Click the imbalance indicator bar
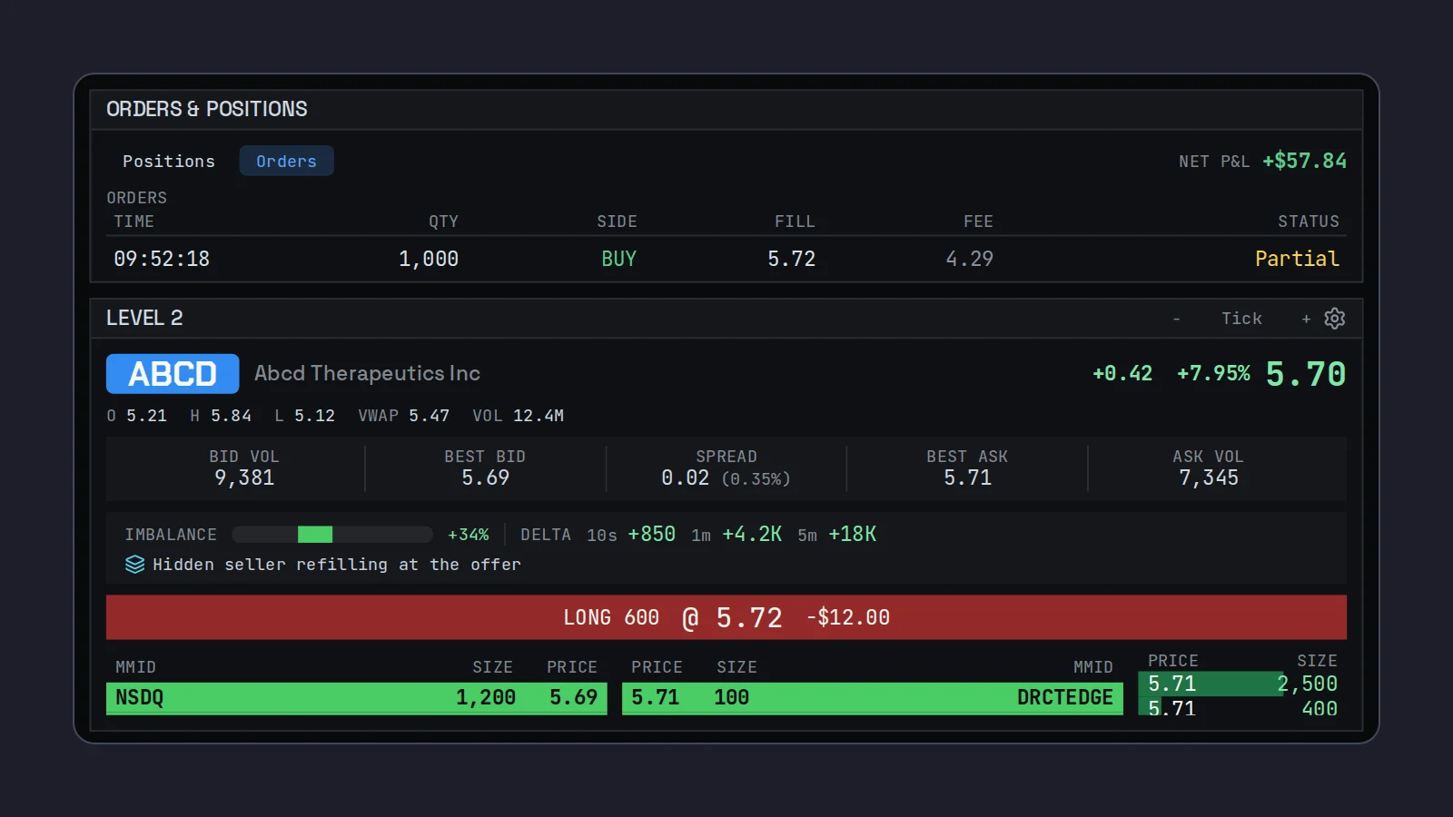This screenshot has width=1453, height=817. [332, 535]
